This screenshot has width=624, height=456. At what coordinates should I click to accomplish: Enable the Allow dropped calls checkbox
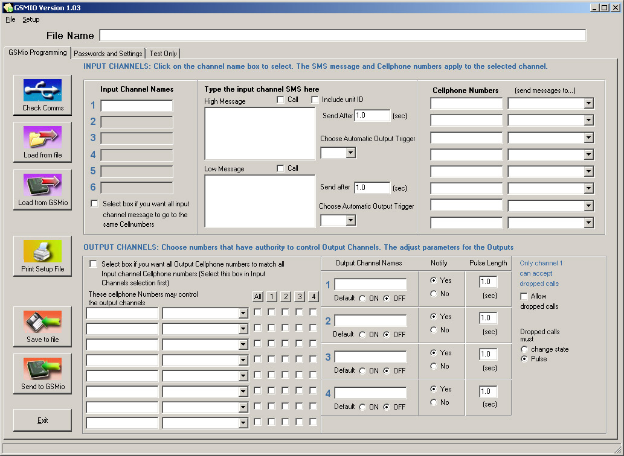(x=524, y=296)
